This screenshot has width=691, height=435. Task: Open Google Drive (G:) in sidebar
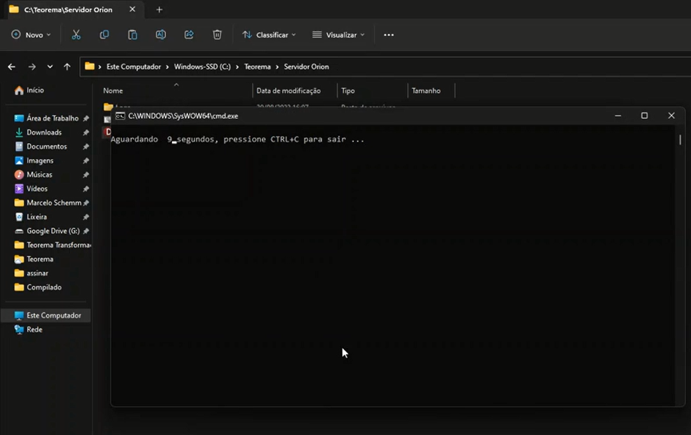pos(53,231)
